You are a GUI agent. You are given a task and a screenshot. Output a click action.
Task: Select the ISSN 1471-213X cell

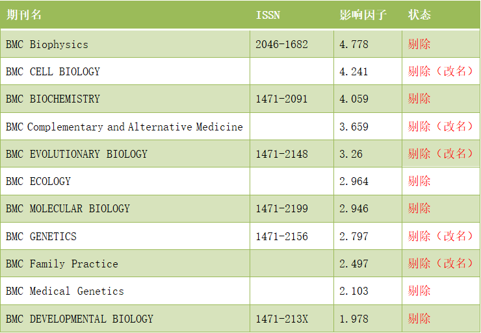(281, 319)
